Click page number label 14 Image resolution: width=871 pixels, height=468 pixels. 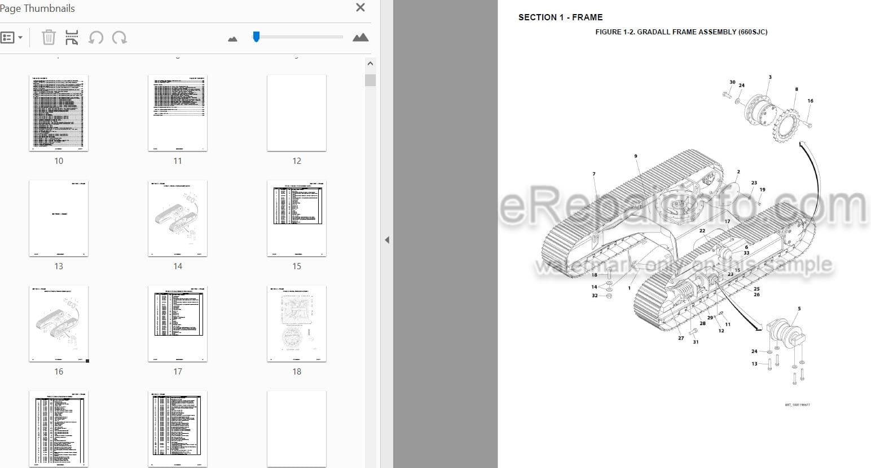178,266
